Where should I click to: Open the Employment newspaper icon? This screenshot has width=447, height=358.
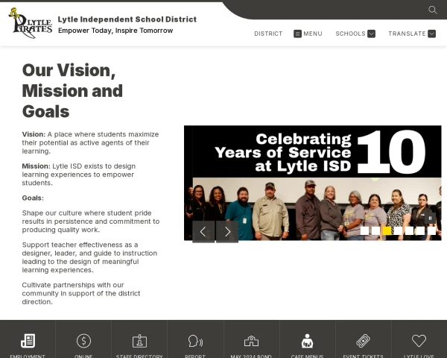pyautogui.click(x=28, y=341)
